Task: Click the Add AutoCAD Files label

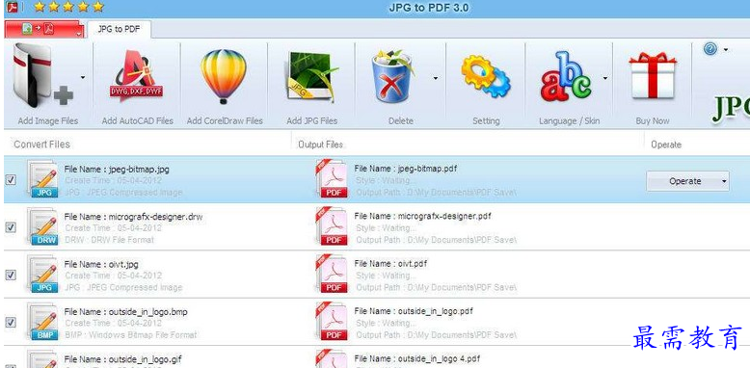Action: pyautogui.click(x=137, y=121)
